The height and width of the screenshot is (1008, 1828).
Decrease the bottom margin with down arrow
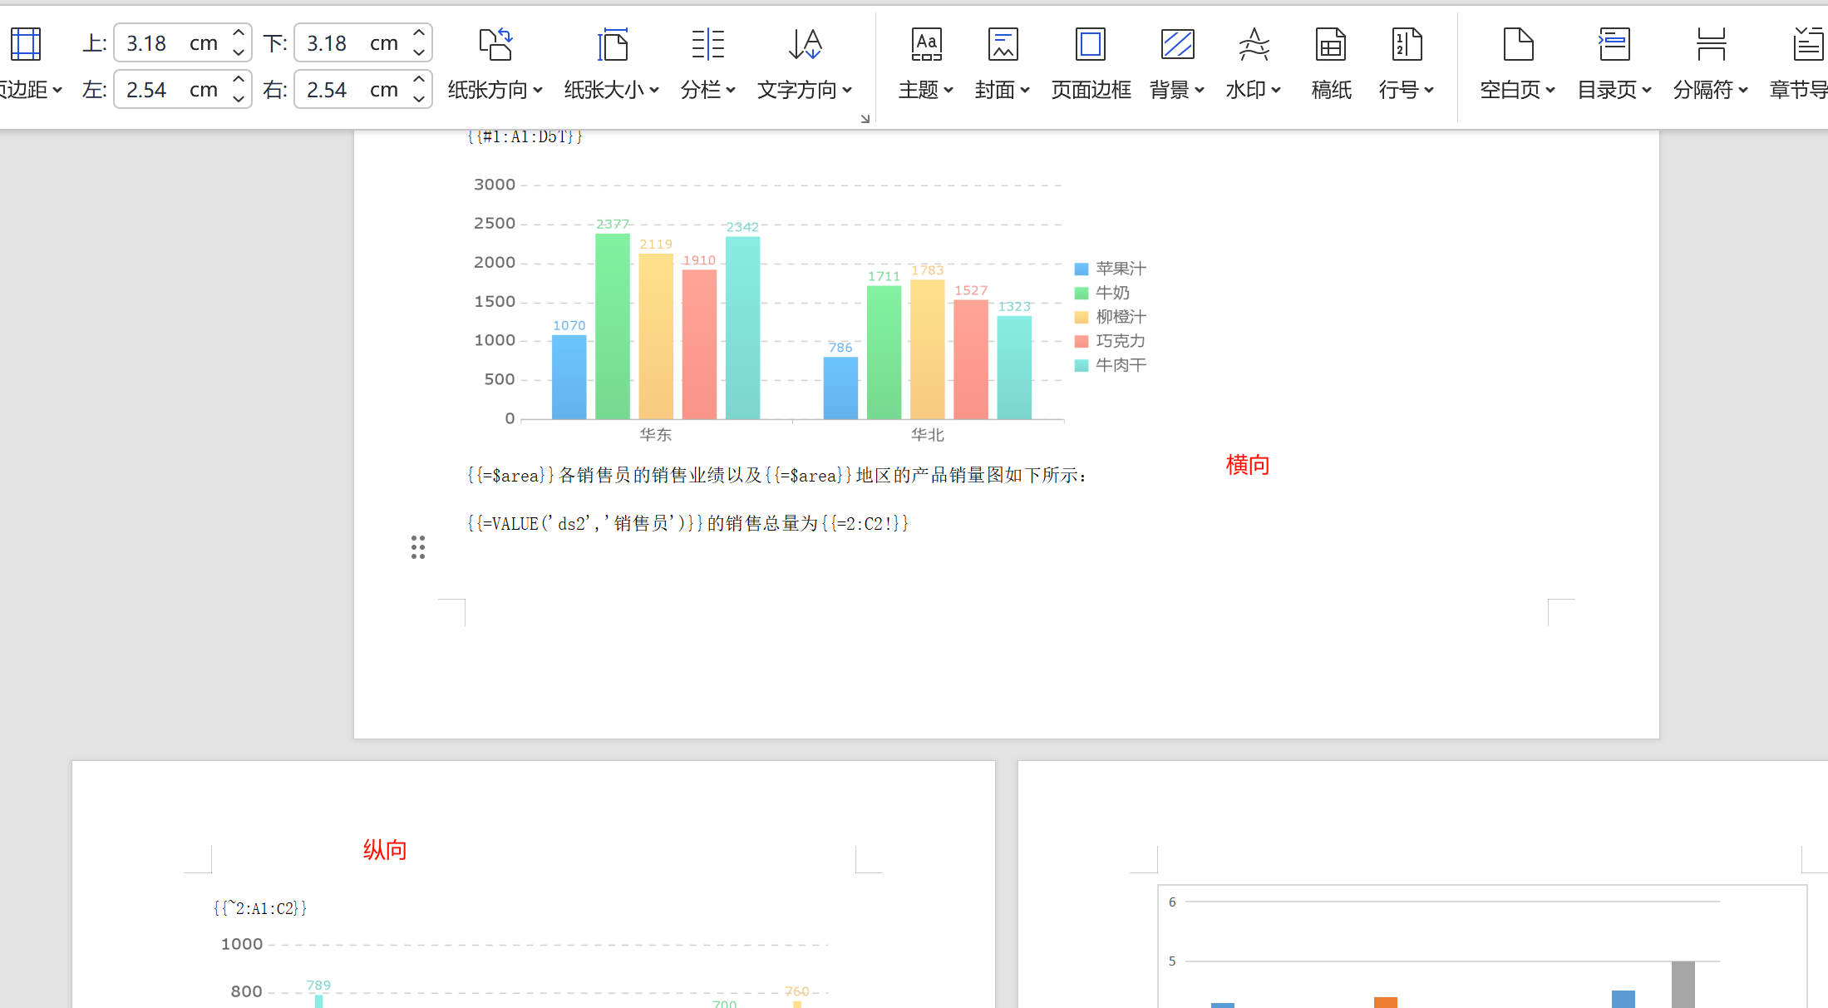[419, 52]
